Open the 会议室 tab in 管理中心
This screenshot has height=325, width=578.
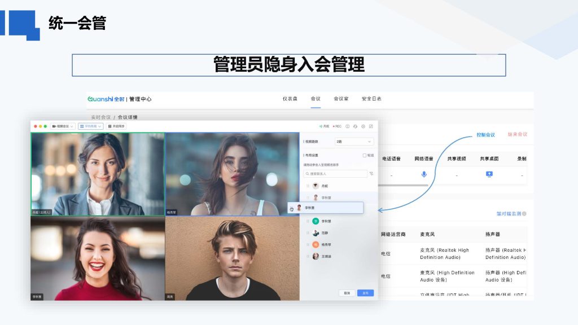[x=341, y=99]
